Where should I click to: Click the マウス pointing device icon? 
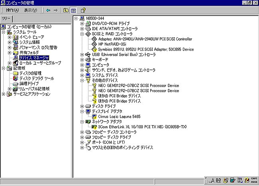click(88, 147)
